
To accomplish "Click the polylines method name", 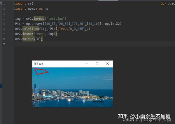I will click(x=31, y=29).
